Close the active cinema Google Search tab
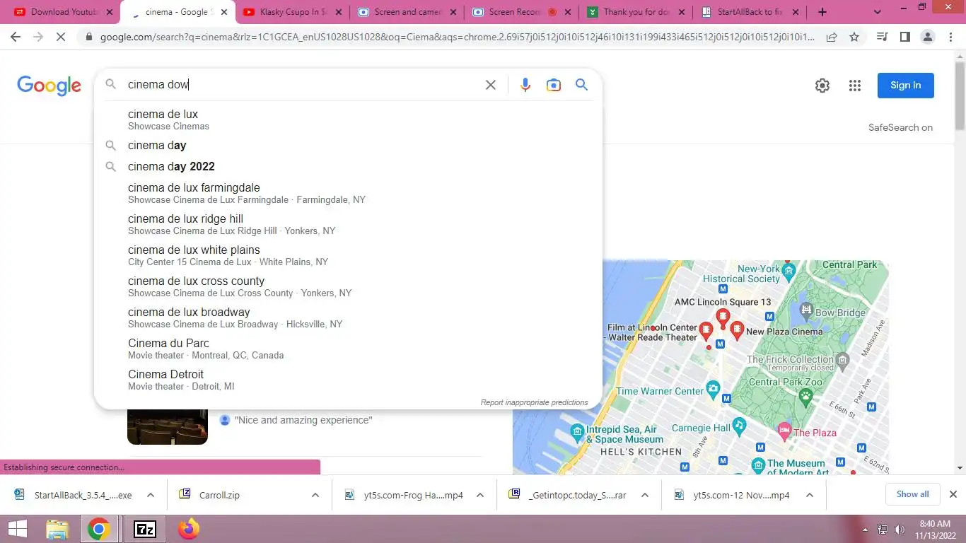The height and width of the screenshot is (543, 966). tap(224, 12)
